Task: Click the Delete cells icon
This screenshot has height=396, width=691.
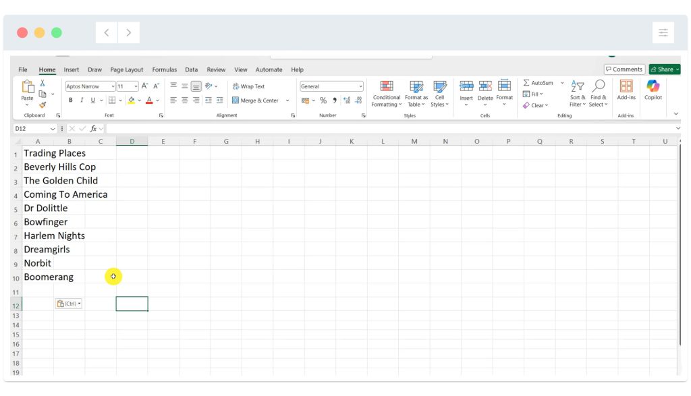Action: [485, 86]
